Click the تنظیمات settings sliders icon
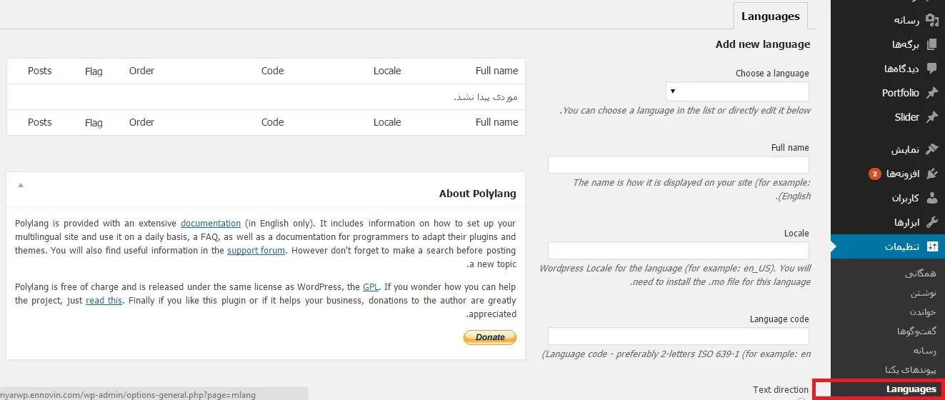This screenshot has width=945, height=400. 931,246
